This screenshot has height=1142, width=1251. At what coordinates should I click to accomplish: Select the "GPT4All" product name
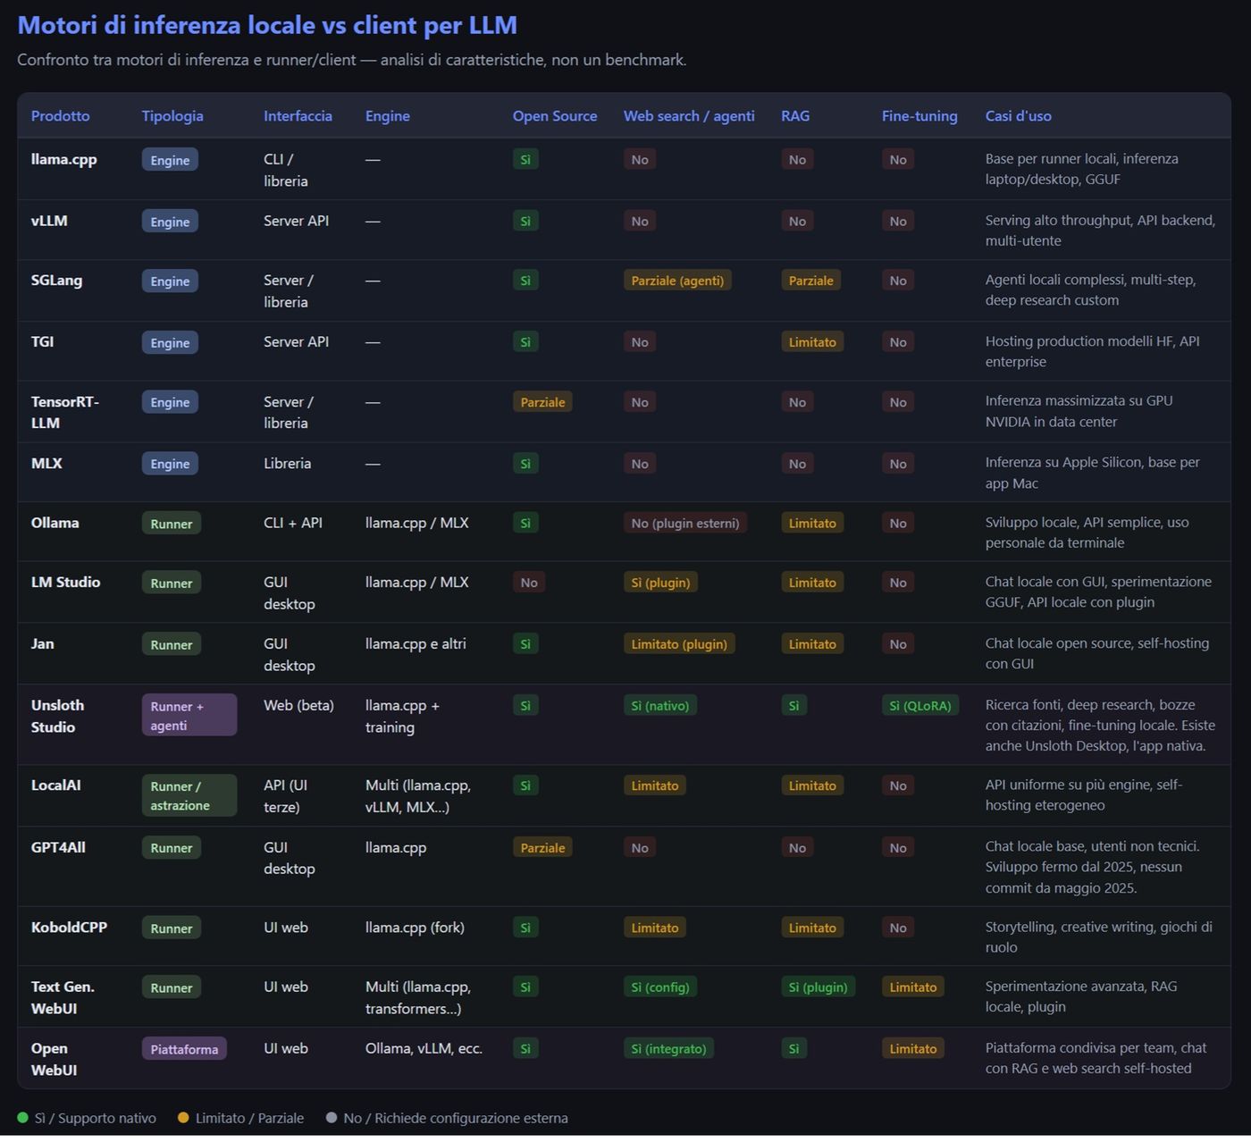tap(58, 847)
